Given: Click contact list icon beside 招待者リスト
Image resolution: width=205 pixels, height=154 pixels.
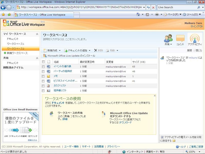Looking at the screenshot, I should tap(48, 91).
